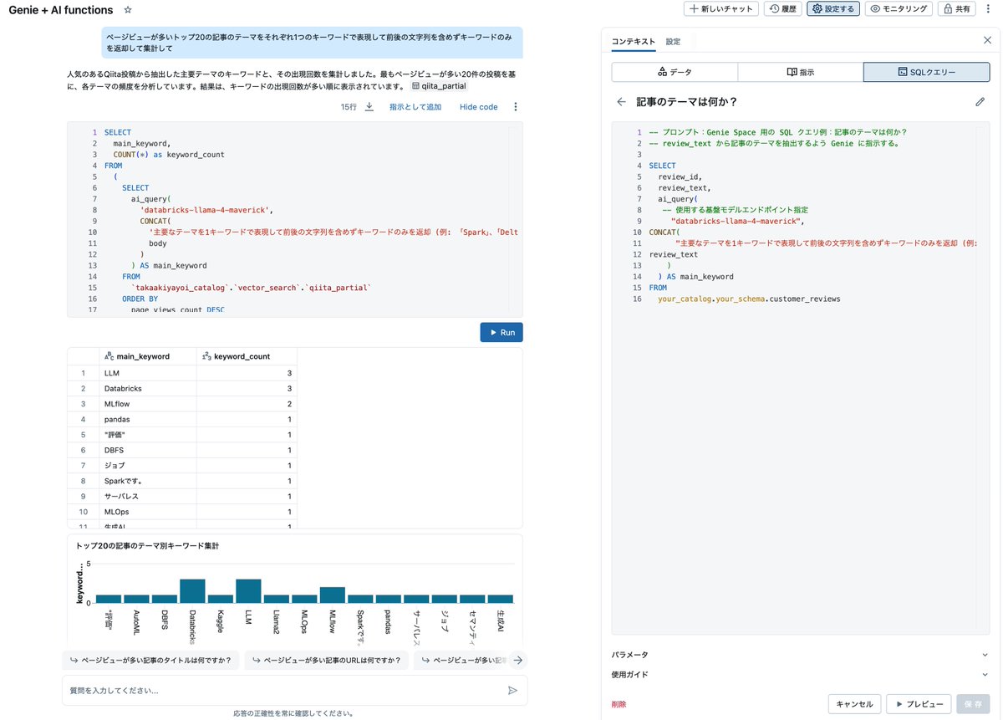This screenshot has width=1003, height=720.
Task: Start a new chat with 新しいチャット
Action: pos(721,9)
